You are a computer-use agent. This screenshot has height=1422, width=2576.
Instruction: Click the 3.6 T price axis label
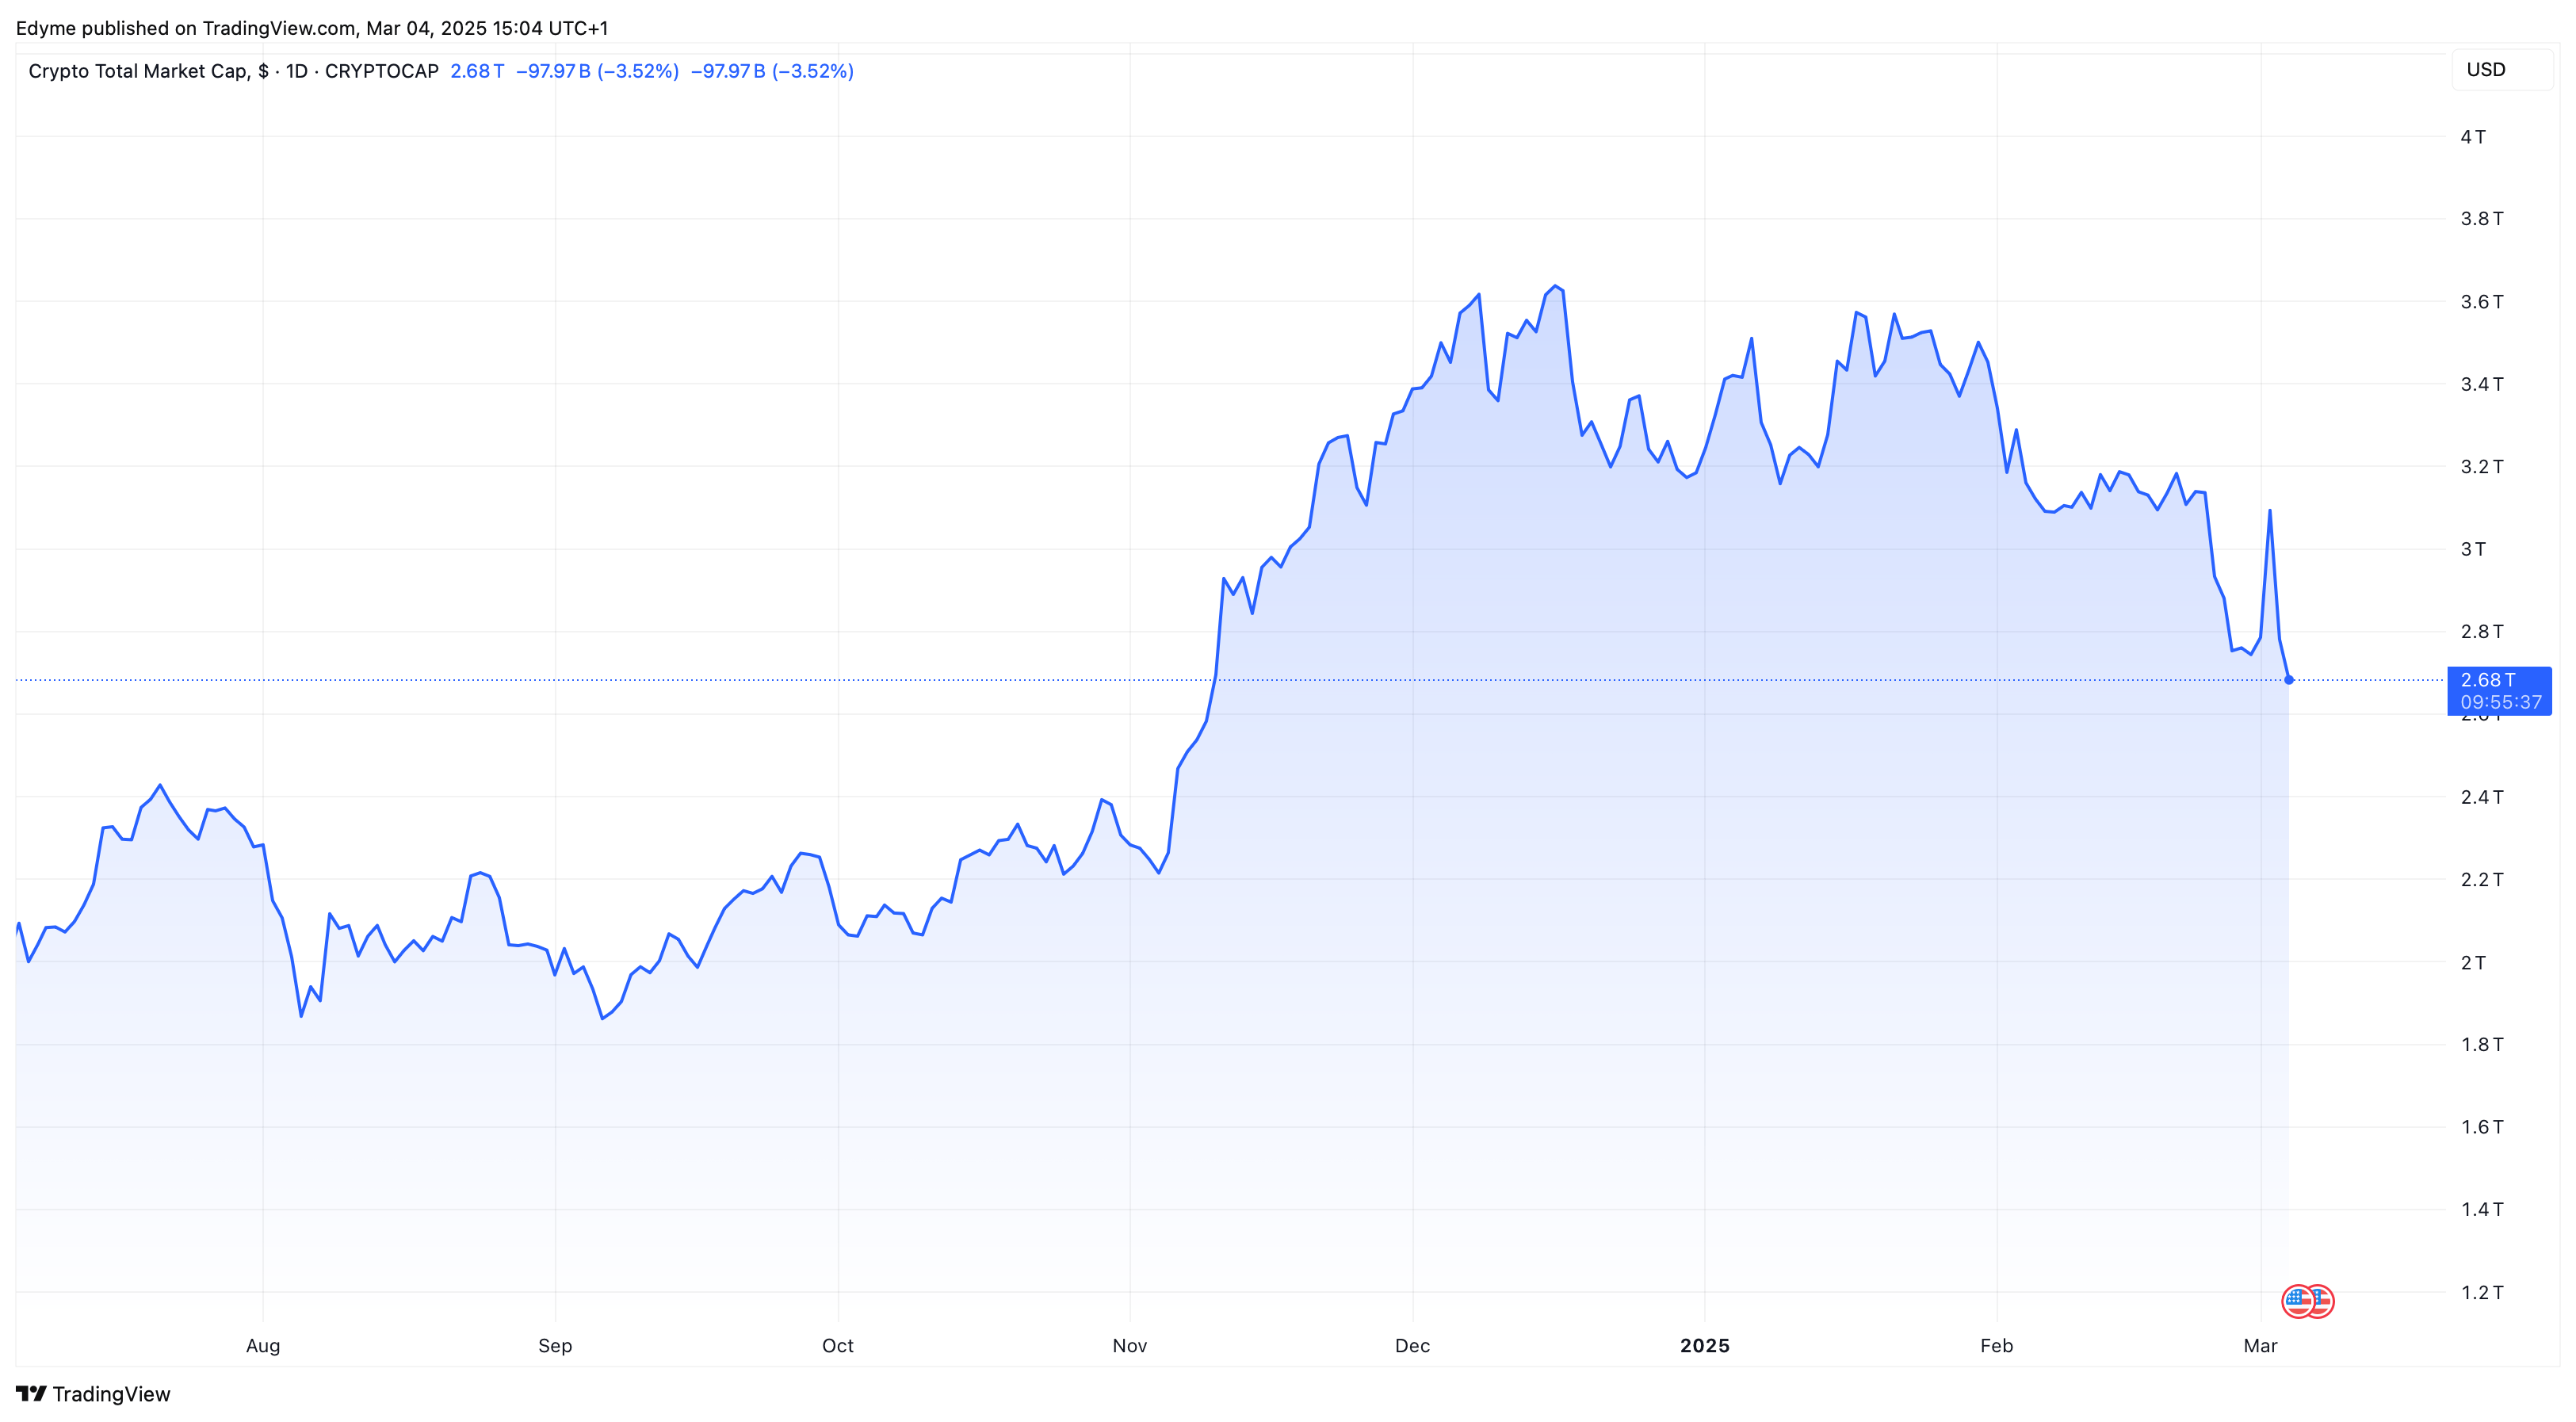(2482, 302)
